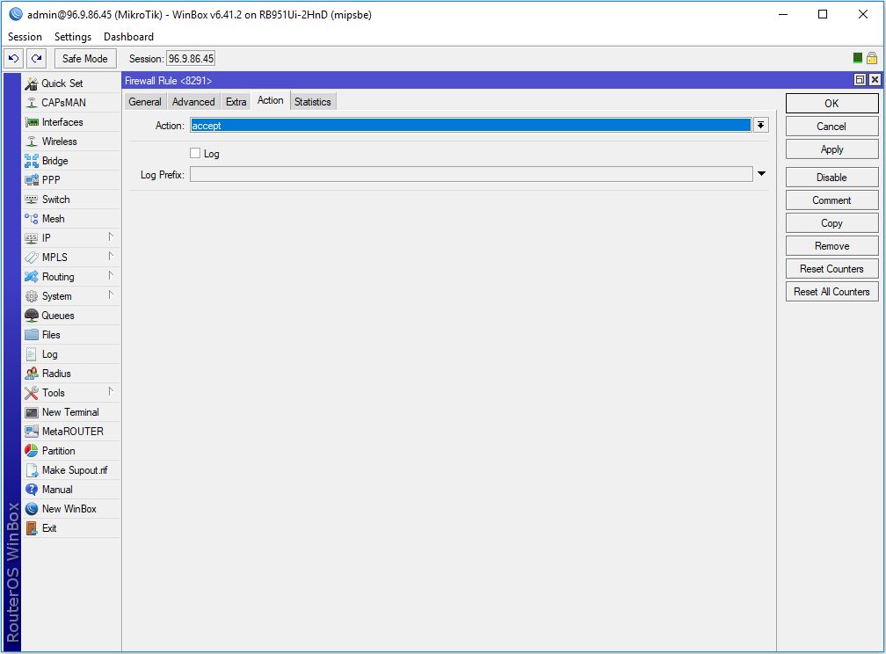Click the Apply button
Screen dimensions: 886x654
(x=832, y=149)
